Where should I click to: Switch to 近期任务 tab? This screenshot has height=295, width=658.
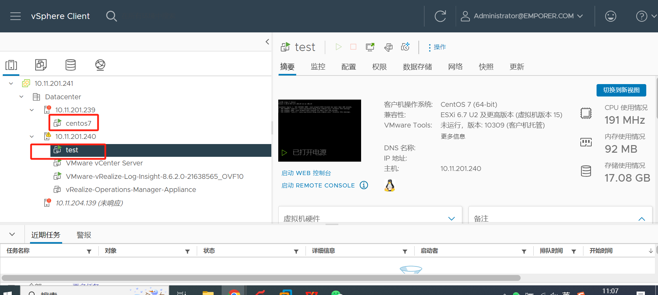point(46,235)
